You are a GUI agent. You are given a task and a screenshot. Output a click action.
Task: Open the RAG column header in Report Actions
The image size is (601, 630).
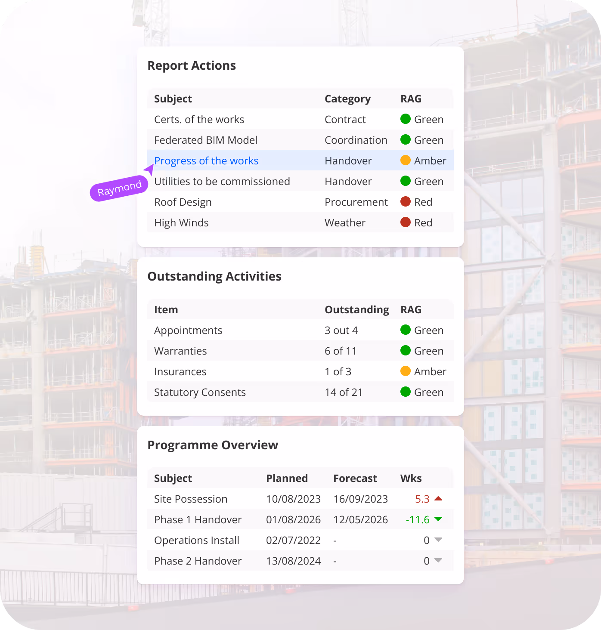point(410,99)
